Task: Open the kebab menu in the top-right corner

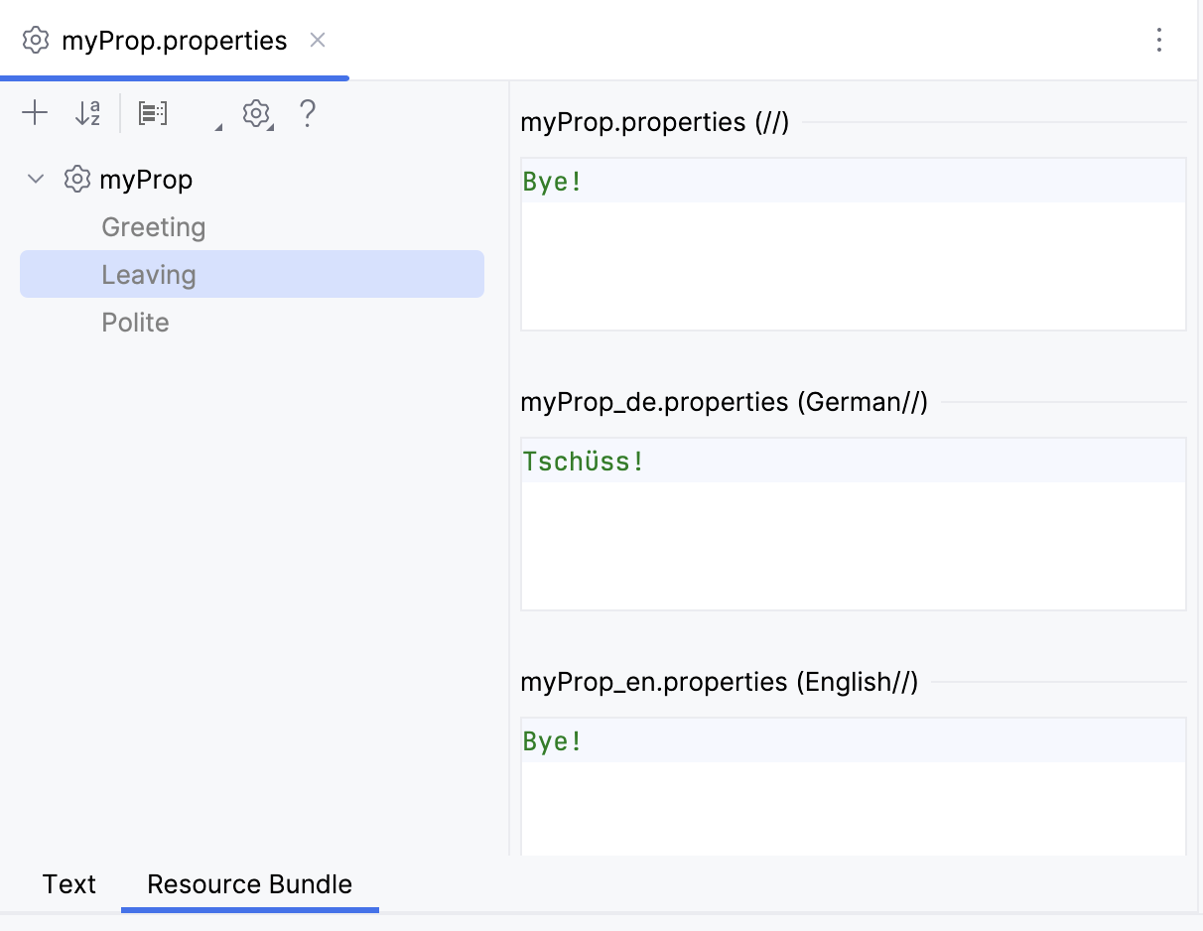Action: [x=1159, y=40]
